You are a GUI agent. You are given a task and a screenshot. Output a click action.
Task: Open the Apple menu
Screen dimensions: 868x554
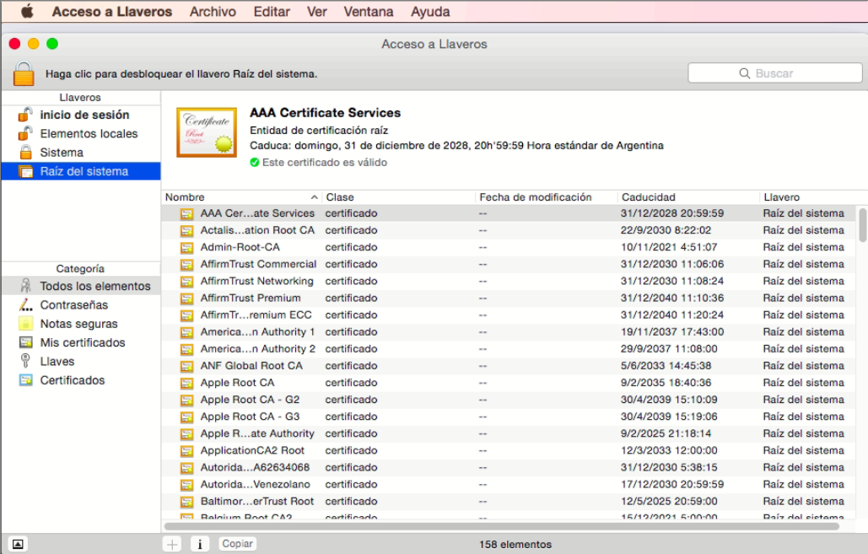[x=27, y=11]
